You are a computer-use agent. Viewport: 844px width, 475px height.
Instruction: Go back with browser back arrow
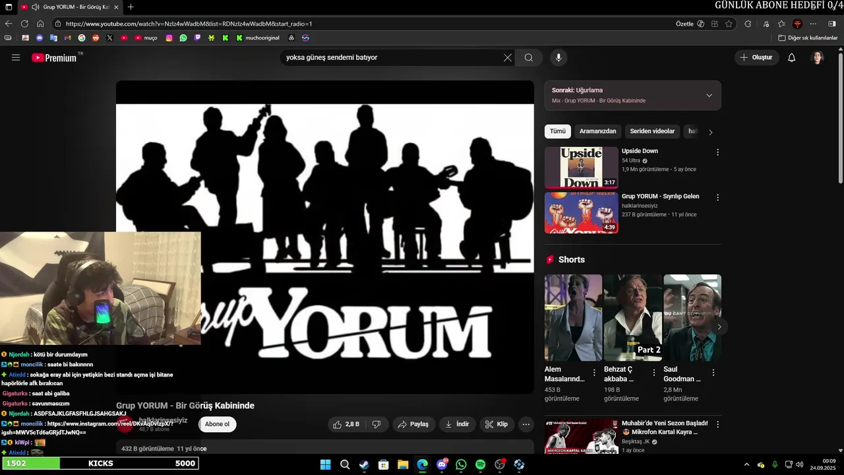[9, 24]
